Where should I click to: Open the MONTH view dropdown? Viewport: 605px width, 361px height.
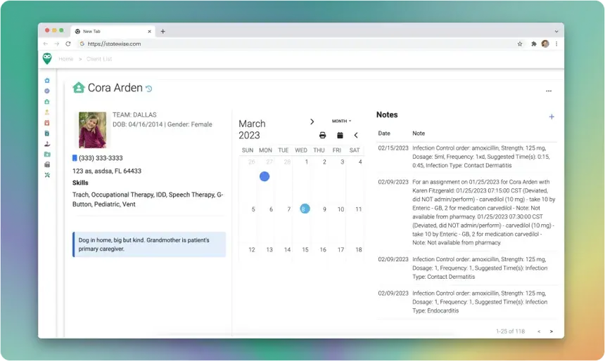click(x=341, y=121)
